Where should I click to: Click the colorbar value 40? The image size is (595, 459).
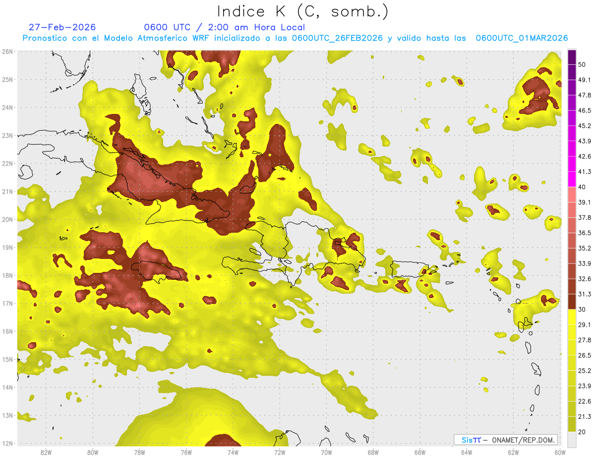coord(582,187)
